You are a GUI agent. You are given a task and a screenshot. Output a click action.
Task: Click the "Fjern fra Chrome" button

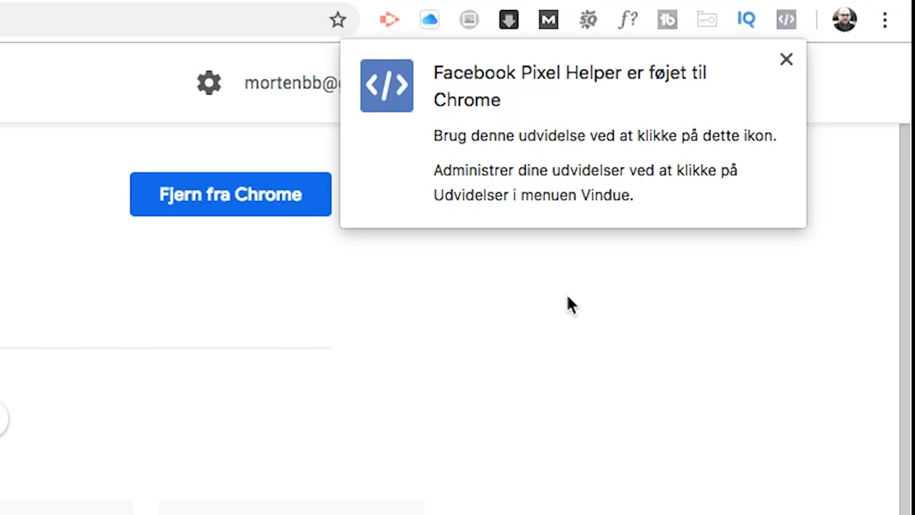[x=231, y=194]
